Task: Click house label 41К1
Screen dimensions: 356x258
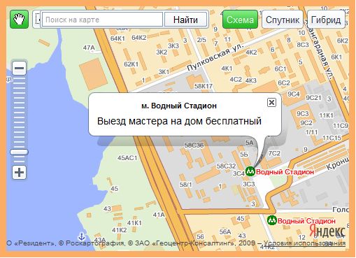Action: click(134, 223)
